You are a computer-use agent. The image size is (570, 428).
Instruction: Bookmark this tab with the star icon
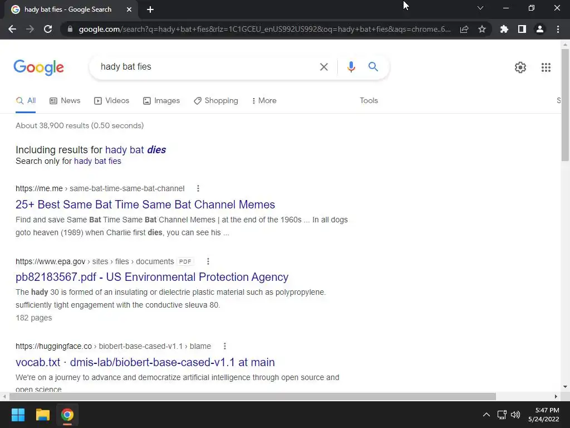(x=482, y=29)
